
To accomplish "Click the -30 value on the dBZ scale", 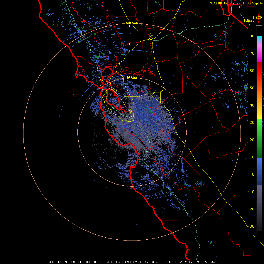I will tap(251, 226).
